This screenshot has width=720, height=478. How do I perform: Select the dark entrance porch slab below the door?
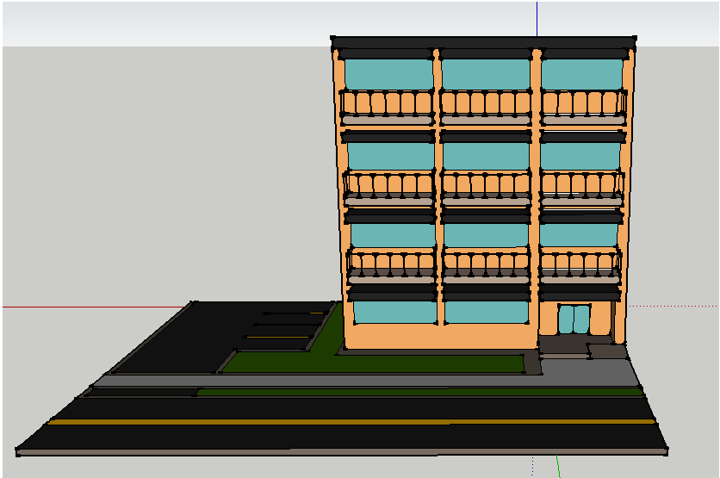click(x=562, y=344)
